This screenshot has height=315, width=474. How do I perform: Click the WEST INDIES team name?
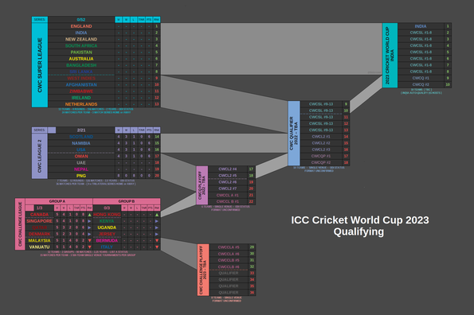click(81, 78)
